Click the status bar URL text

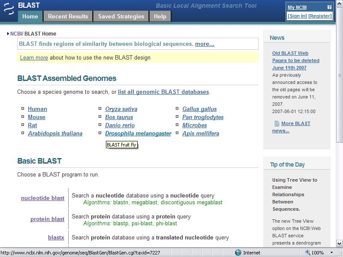click(80, 253)
